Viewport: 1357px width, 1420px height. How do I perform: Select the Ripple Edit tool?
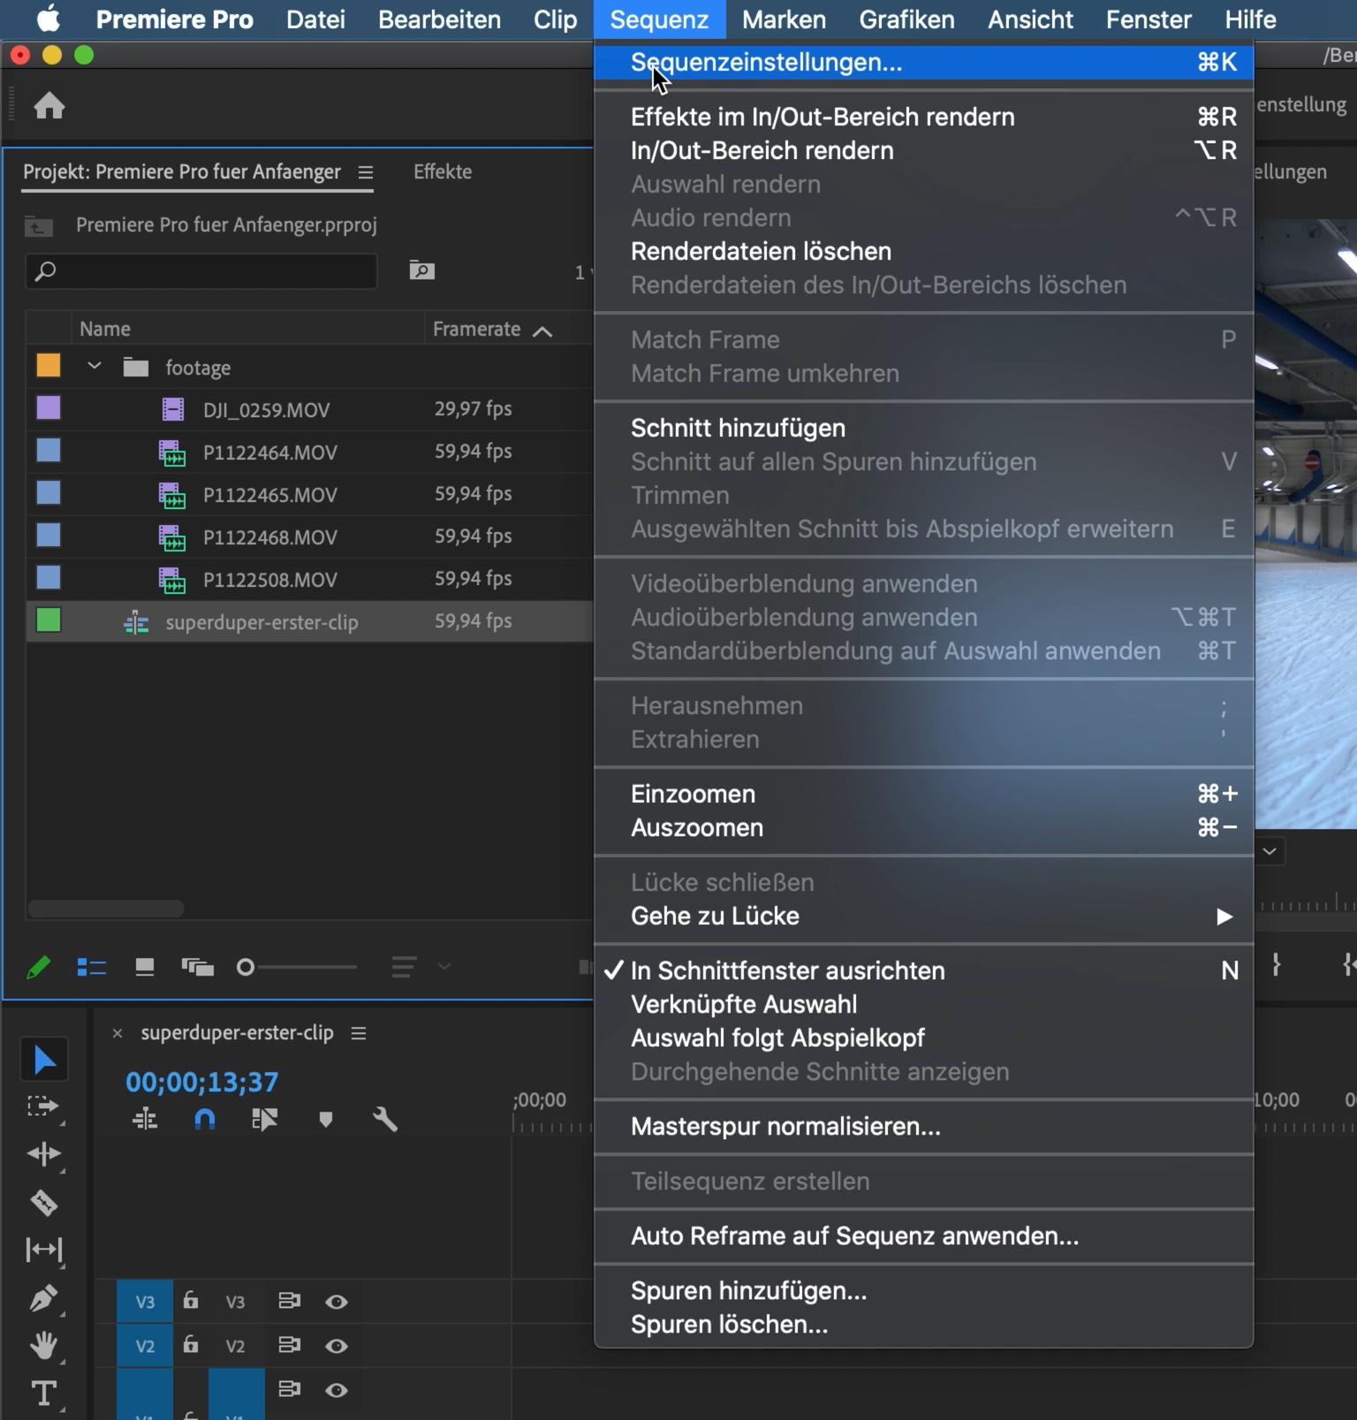click(x=43, y=1154)
